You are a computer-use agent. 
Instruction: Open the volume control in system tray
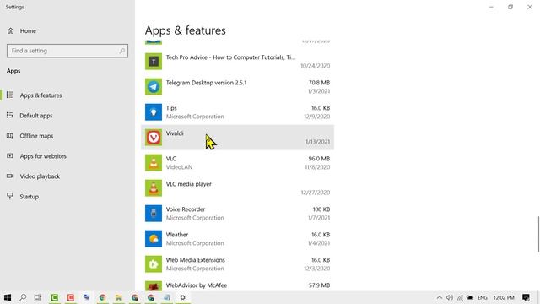[x=450, y=297]
